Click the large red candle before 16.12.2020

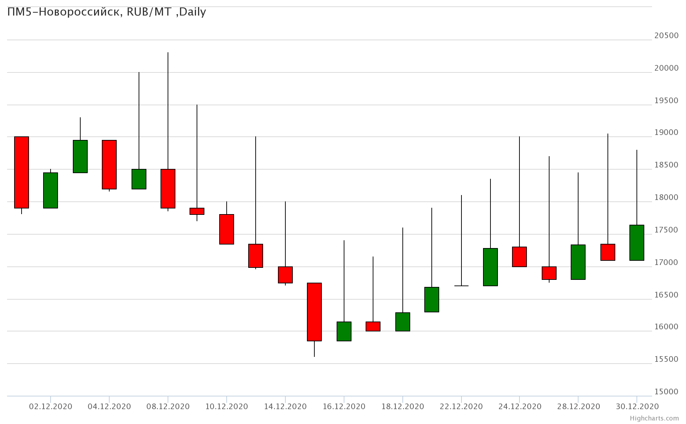coord(314,312)
